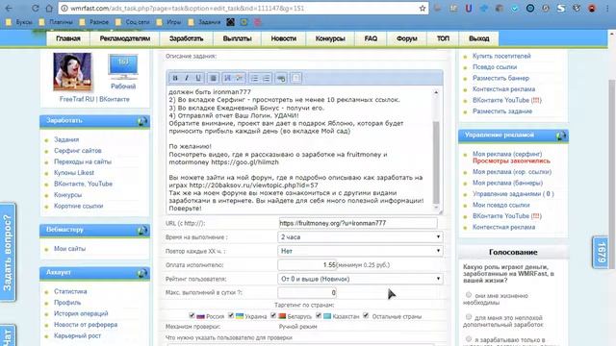Image resolution: width=616 pixels, height=346 pixels.
Task: Open the Разместить задание link
Action: (502, 111)
